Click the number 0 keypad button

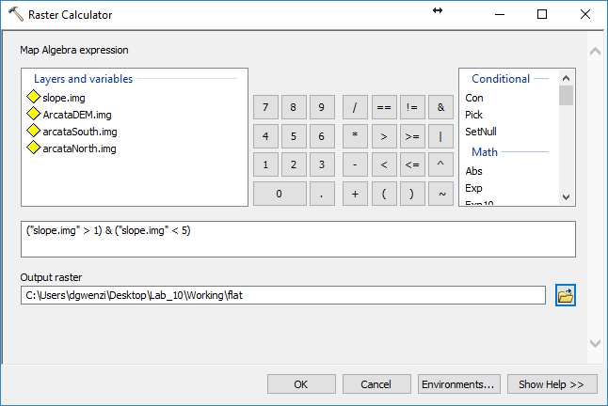click(280, 194)
